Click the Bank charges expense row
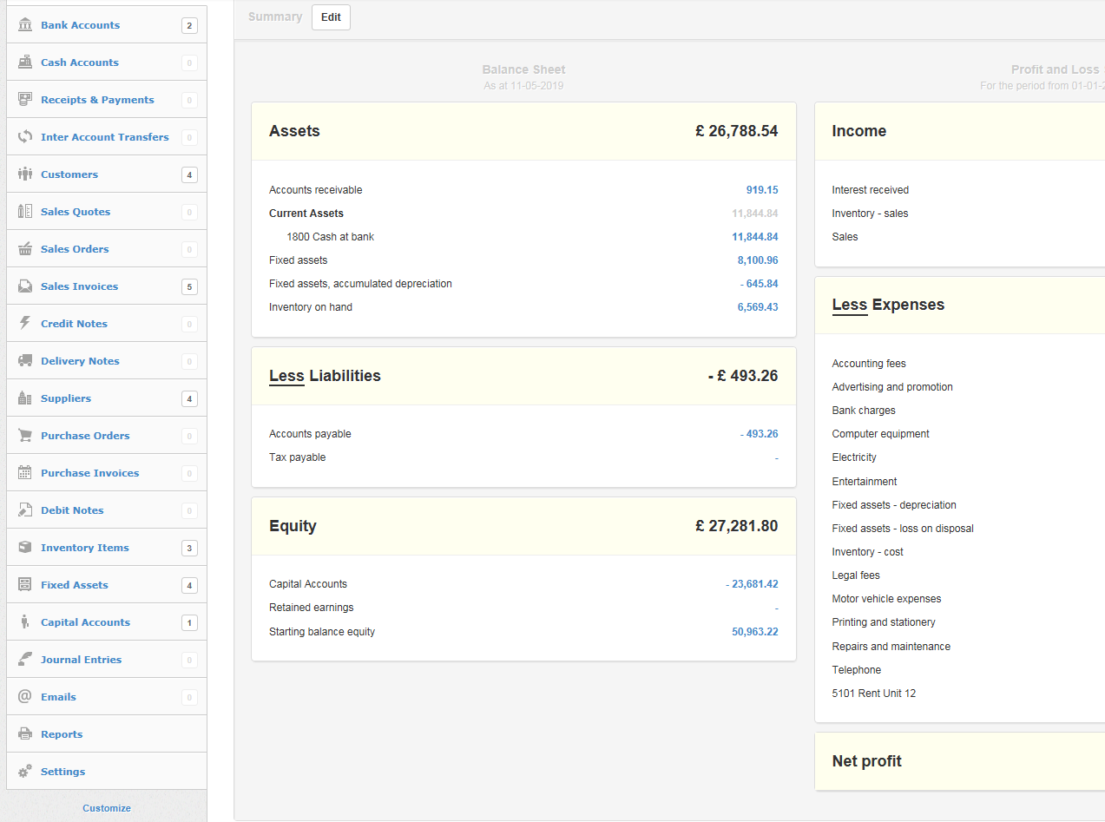This screenshot has height=822, width=1105. click(864, 411)
